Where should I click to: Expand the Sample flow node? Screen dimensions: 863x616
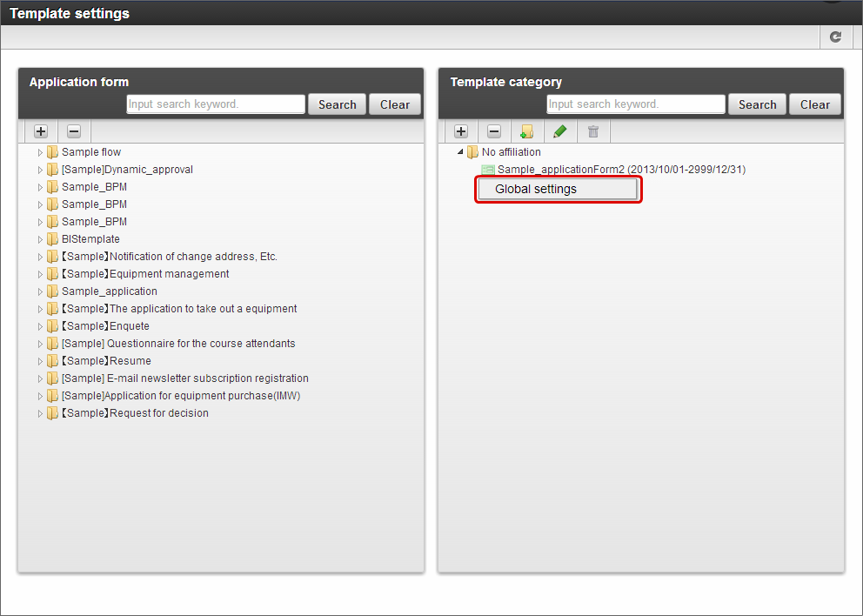[40, 152]
